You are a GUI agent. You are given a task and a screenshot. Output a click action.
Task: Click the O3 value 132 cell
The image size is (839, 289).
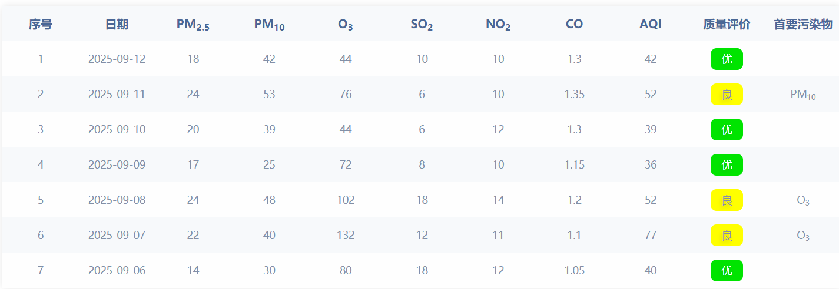click(x=346, y=235)
